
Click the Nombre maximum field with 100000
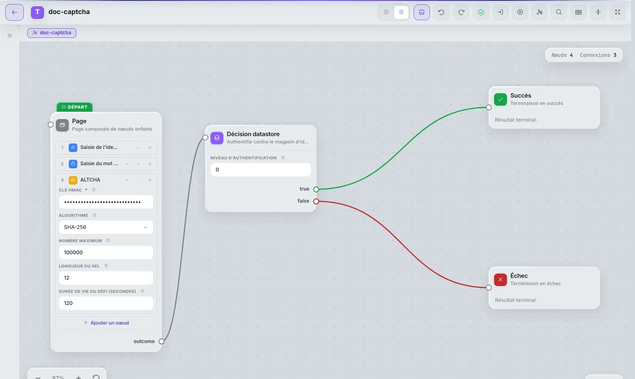106,253
